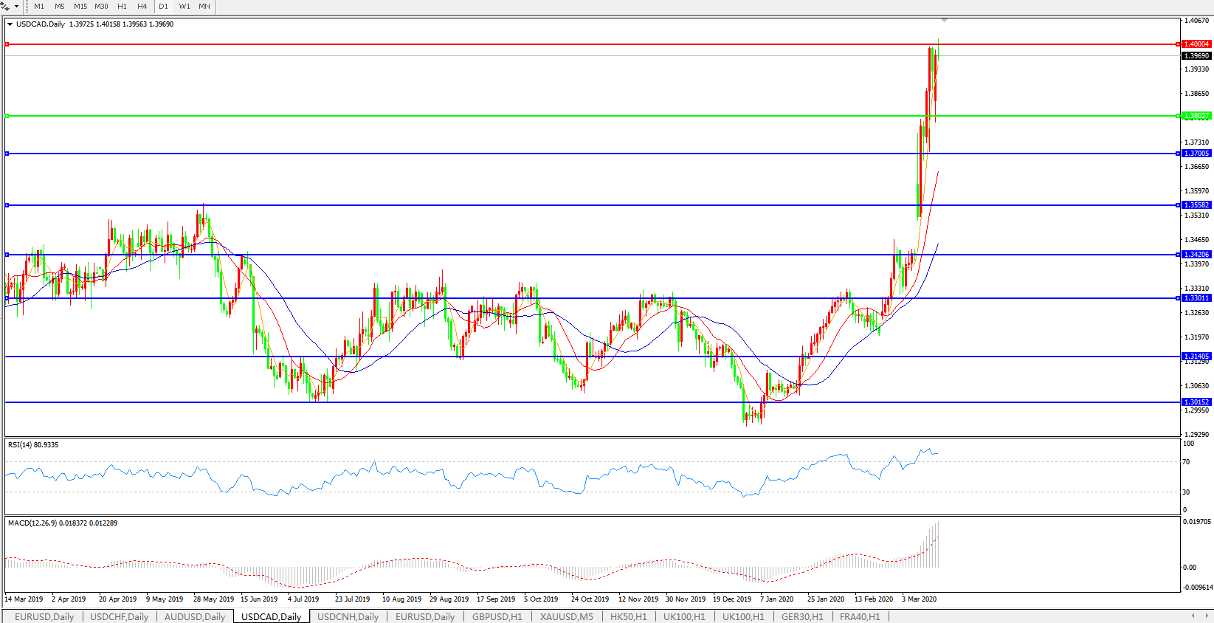This screenshot has height=623, width=1214.
Task: Switch to the USDCHF,Daily chart tab
Action: click(x=119, y=616)
